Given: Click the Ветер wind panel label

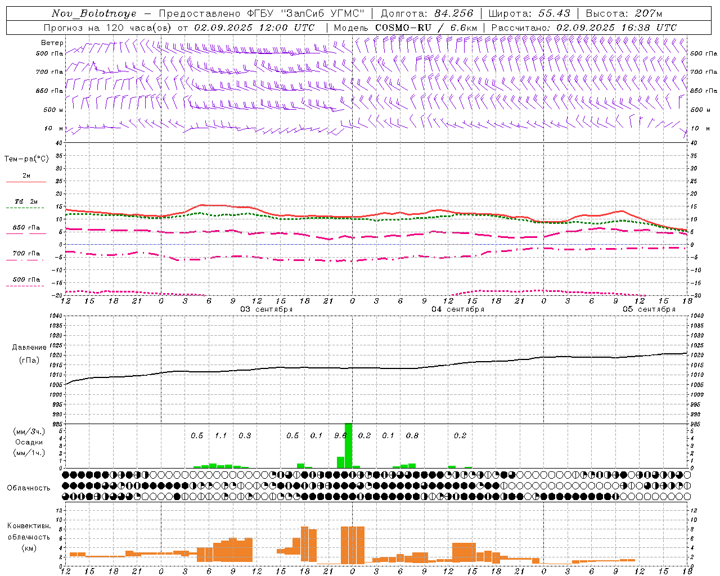Looking at the screenshot, I should (52, 43).
